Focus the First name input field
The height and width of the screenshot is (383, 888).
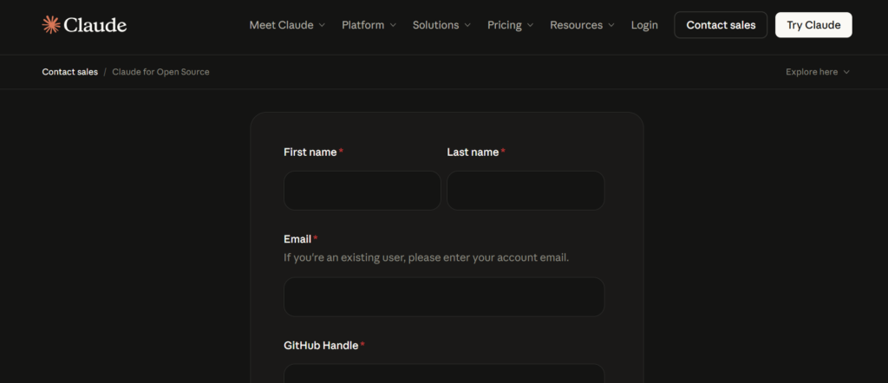(362, 191)
